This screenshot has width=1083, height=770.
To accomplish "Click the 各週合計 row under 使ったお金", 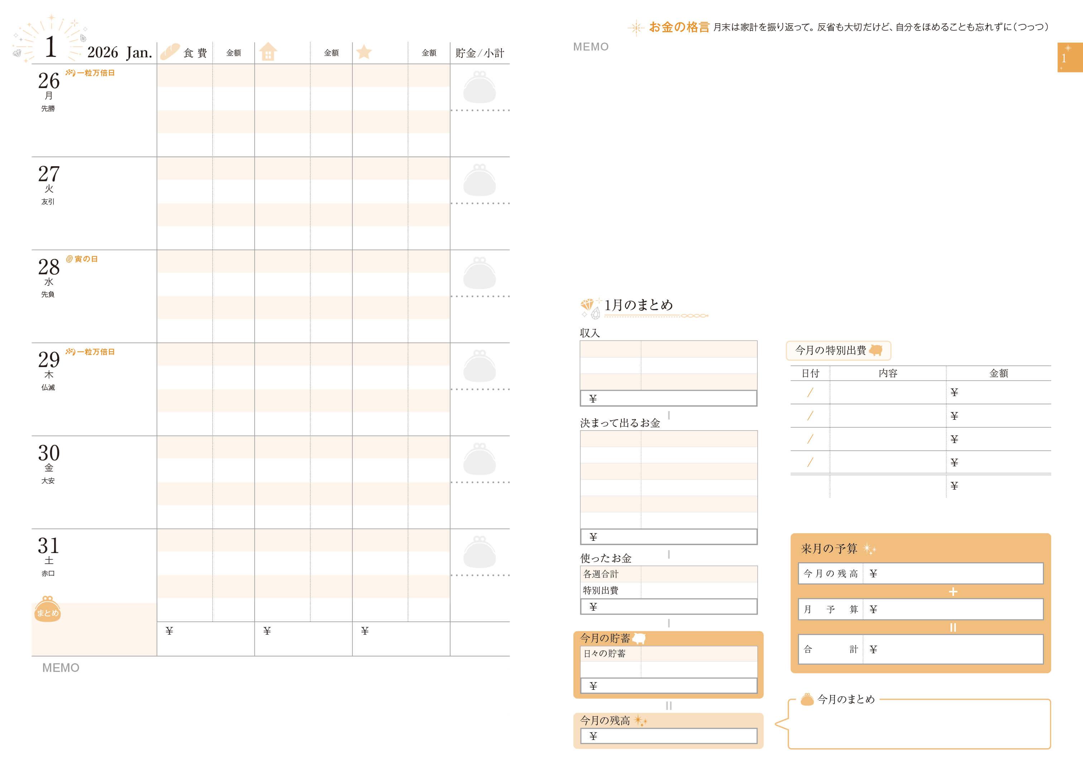I will 669,574.
